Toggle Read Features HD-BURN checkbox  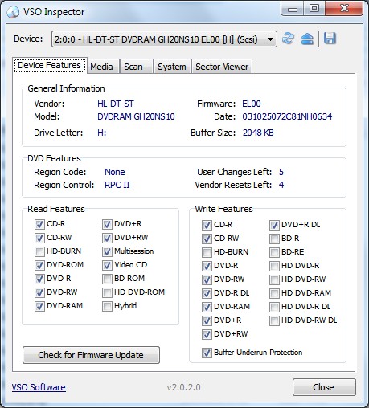coord(39,251)
